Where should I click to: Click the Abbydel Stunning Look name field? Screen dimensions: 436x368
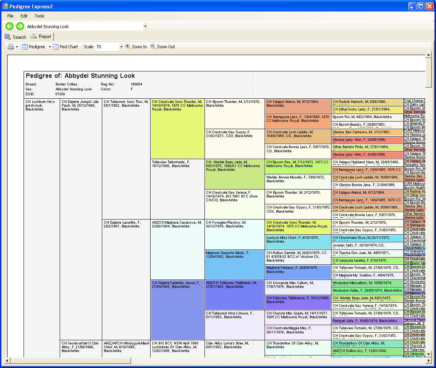pos(84,26)
